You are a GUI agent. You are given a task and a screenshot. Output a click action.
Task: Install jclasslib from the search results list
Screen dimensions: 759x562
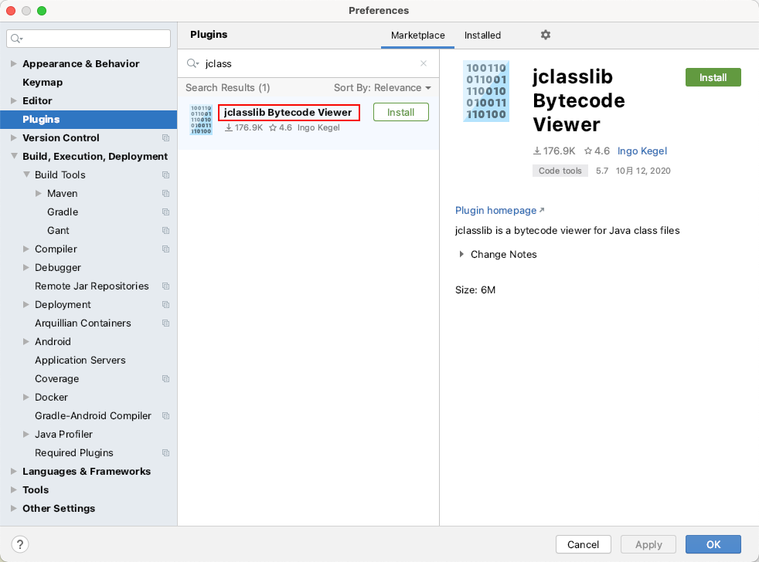401,112
